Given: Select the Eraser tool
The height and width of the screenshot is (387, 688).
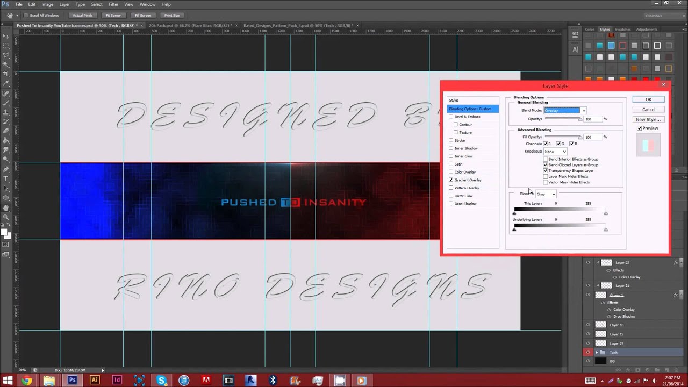Looking at the screenshot, I should pos(6,131).
